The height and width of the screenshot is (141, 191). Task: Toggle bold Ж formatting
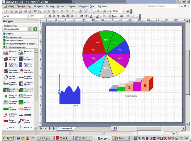pos(50,16)
